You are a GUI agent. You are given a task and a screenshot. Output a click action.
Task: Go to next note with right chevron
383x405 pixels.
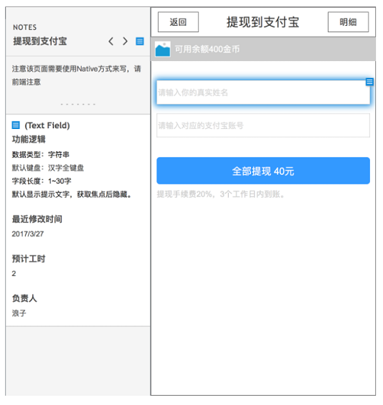pyautogui.click(x=126, y=42)
